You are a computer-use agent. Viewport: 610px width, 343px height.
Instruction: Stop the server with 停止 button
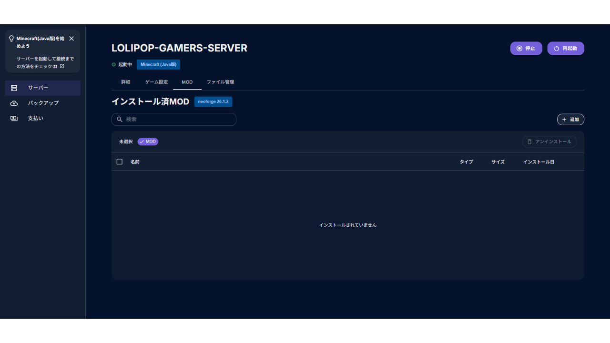526,49
